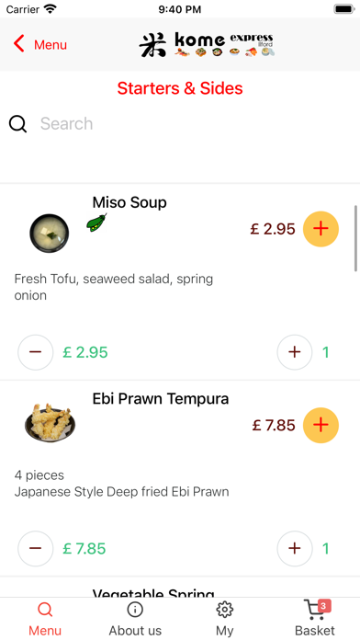Add Ebi Prawn Tempura using the yellow plus button
360x640 pixels.
coord(321,426)
